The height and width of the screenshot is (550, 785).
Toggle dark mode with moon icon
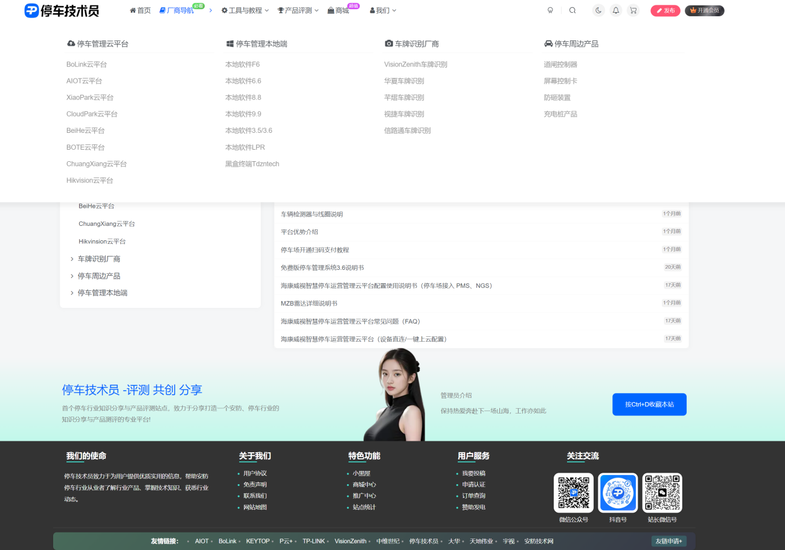pos(598,10)
